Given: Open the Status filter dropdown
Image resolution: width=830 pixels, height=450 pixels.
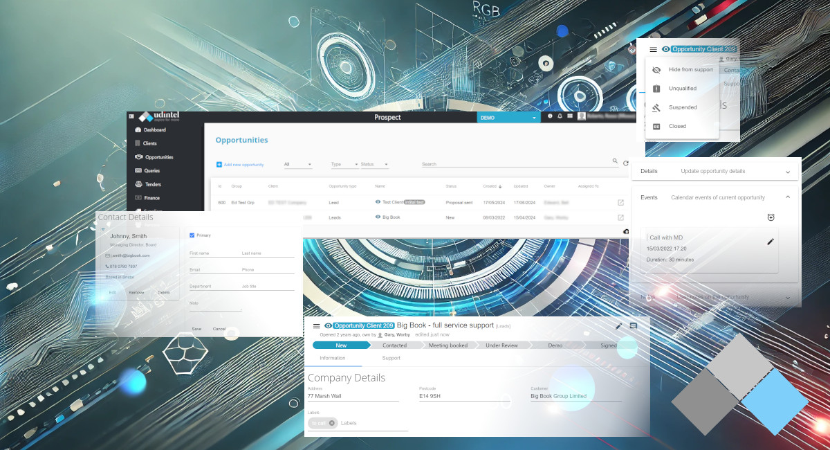Looking at the screenshot, I should pyautogui.click(x=374, y=165).
